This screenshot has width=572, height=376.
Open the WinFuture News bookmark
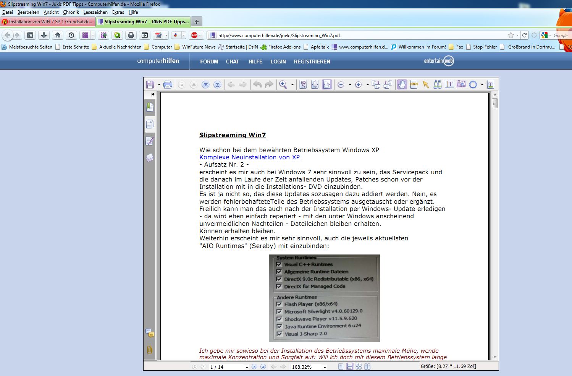[195, 47]
